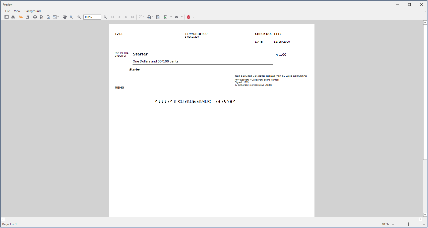Click the Open folder icon

21,17
